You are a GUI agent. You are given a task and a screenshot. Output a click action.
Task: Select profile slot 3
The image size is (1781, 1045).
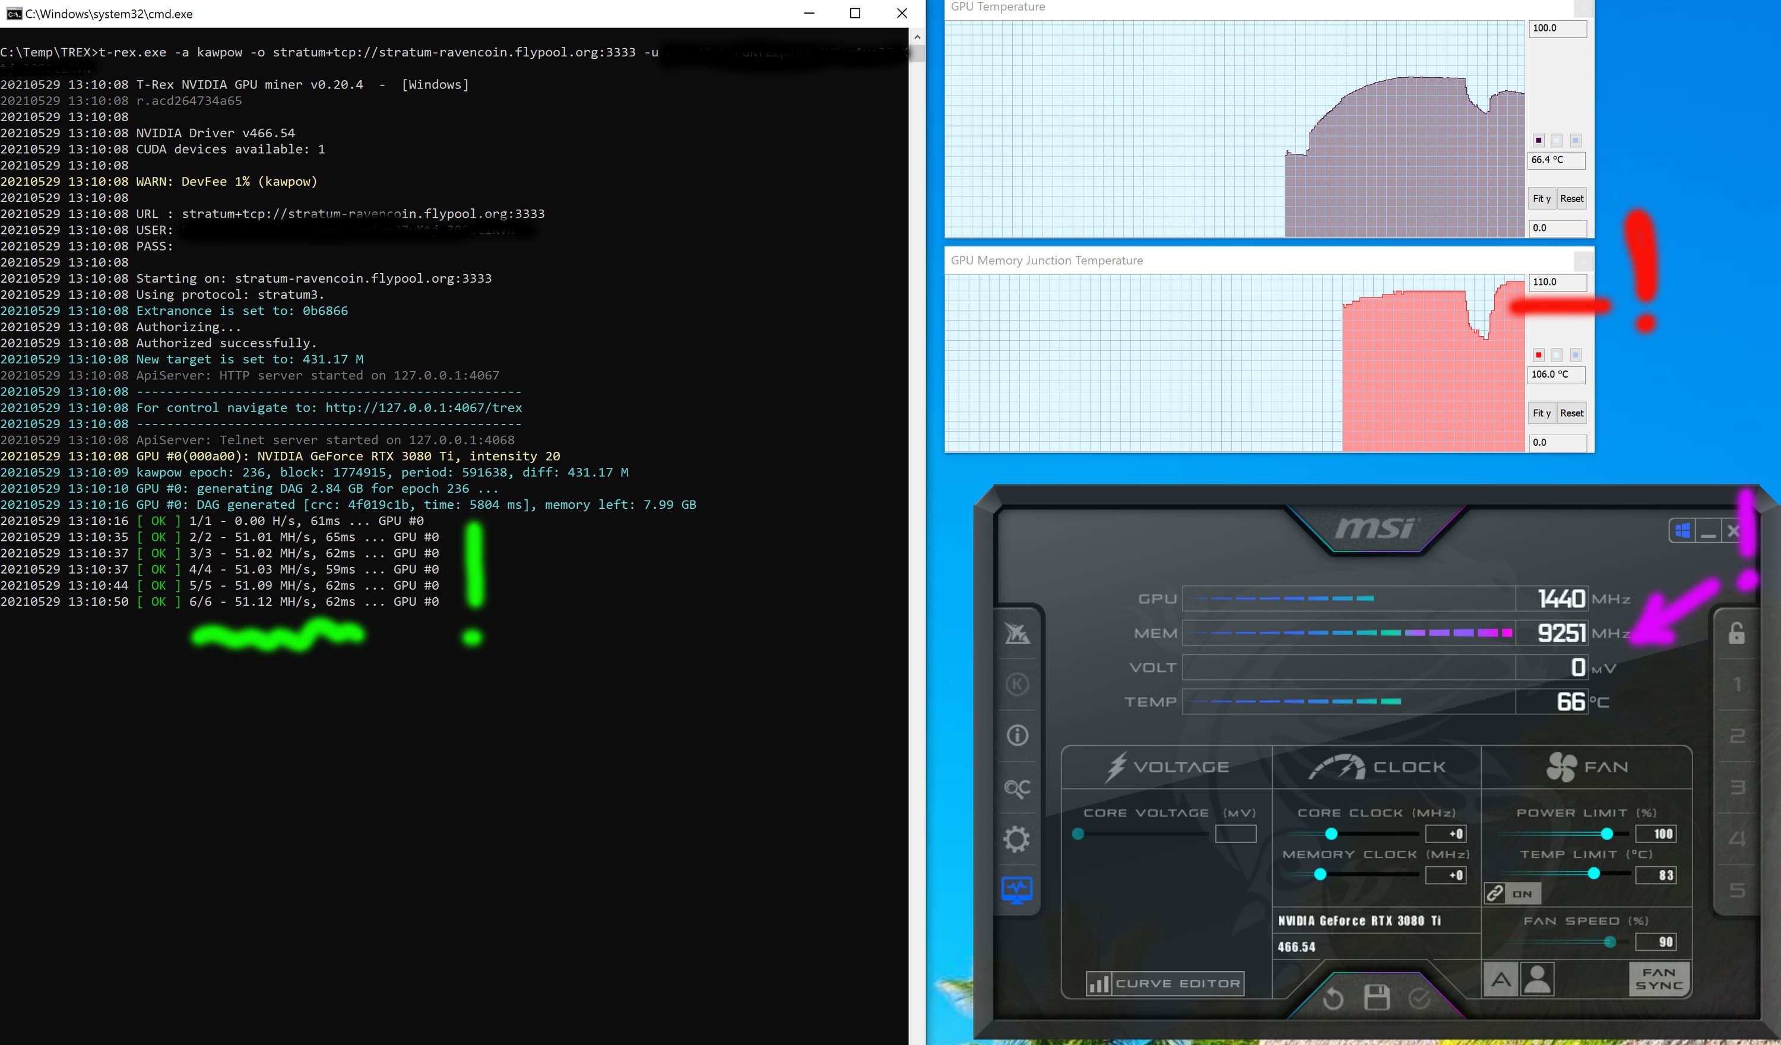click(x=1736, y=787)
